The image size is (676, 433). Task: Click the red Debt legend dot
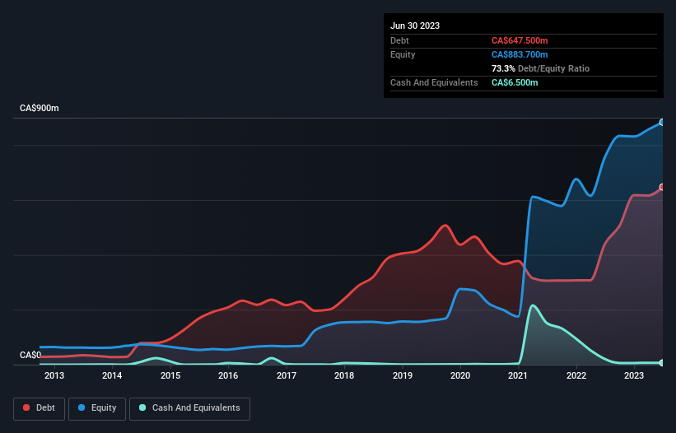[x=26, y=407]
